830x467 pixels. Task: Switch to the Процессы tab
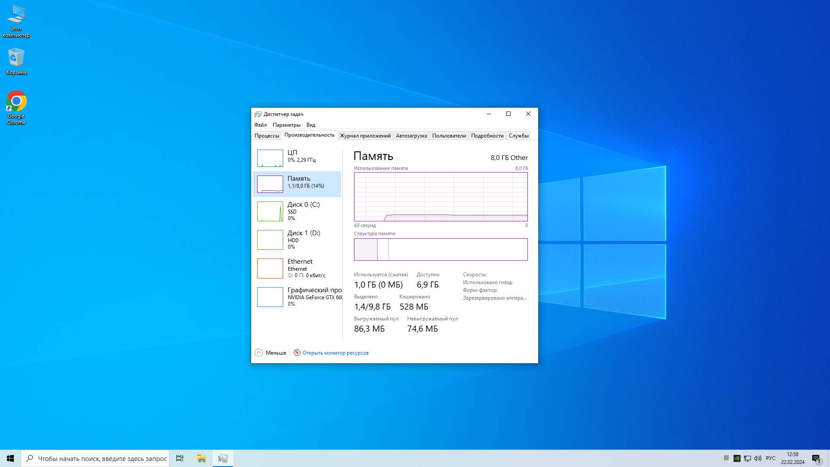point(267,136)
